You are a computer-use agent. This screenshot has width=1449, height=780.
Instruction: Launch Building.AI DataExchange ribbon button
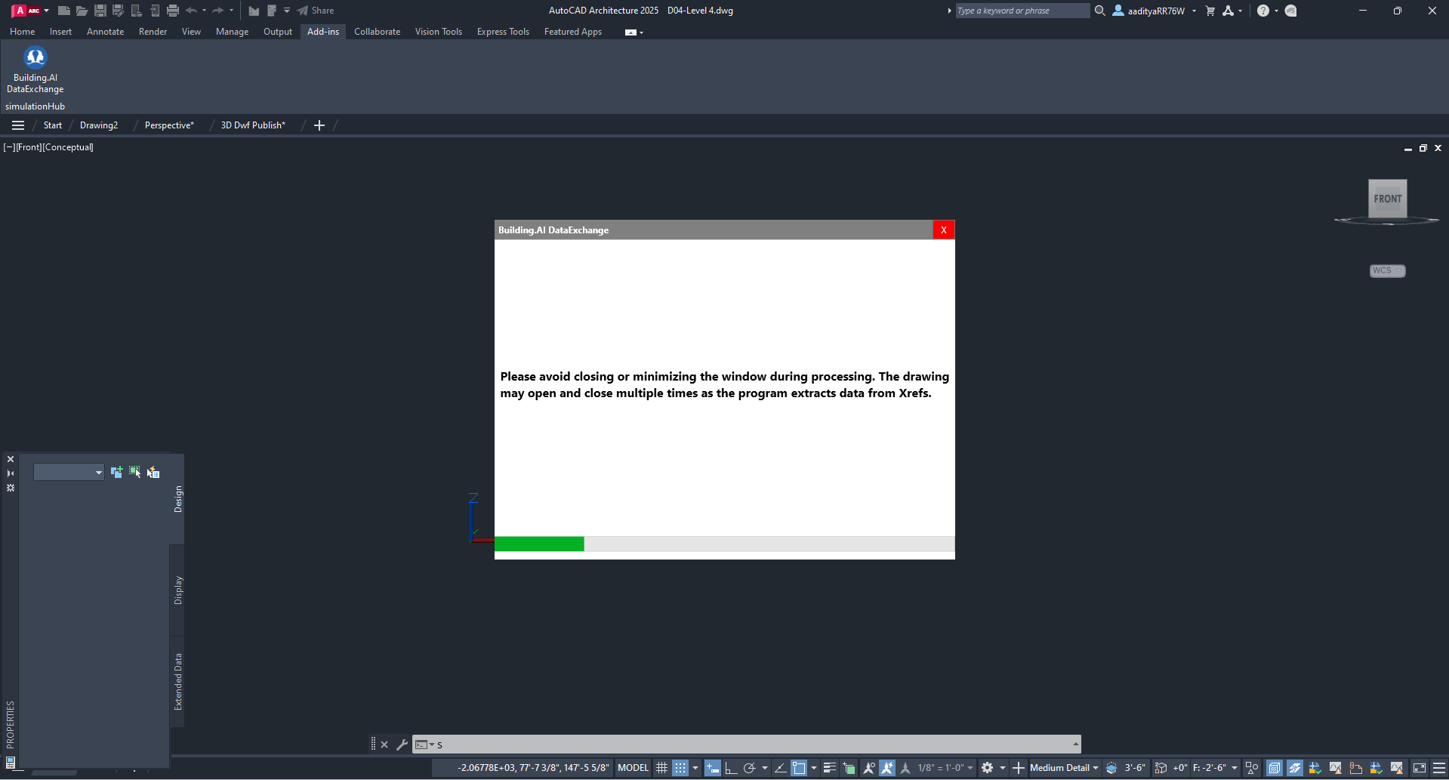click(x=35, y=69)
